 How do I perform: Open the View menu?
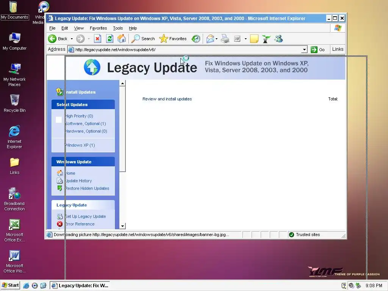coord(79,28)
